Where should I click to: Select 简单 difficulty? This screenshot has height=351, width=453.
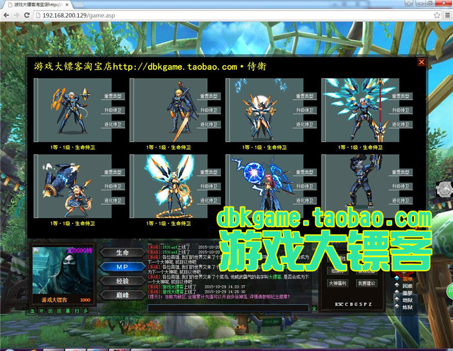point(407,279)
